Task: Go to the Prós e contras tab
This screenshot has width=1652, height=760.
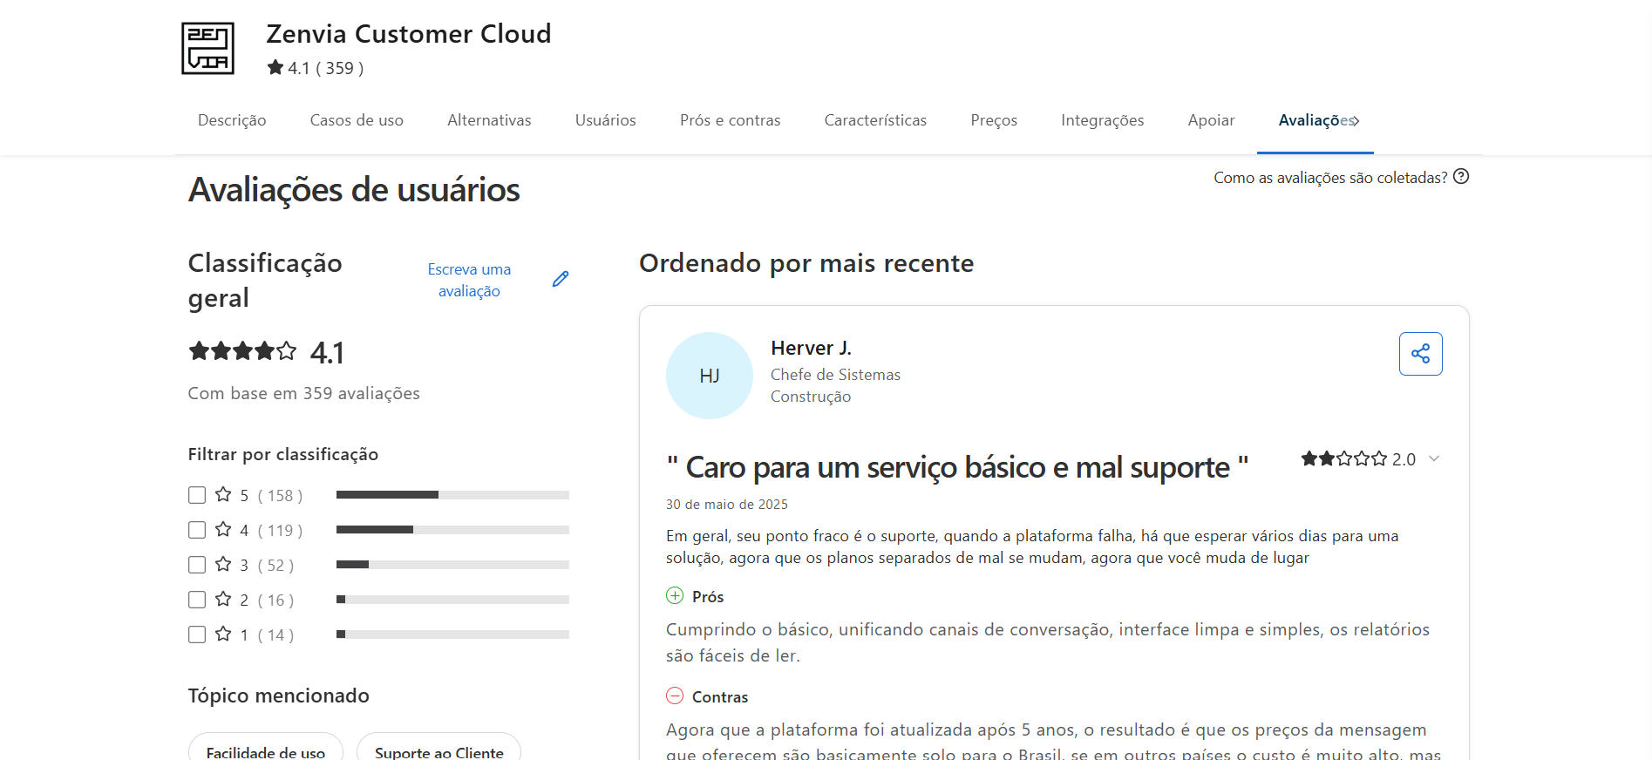Action: pos(731,120)
